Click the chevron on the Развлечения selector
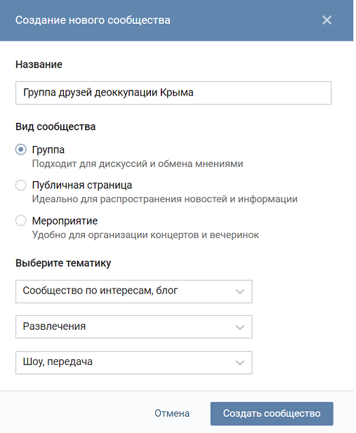The width and height of the screenshot is (356, 433). pyautogui.click(x=239, y=327)
